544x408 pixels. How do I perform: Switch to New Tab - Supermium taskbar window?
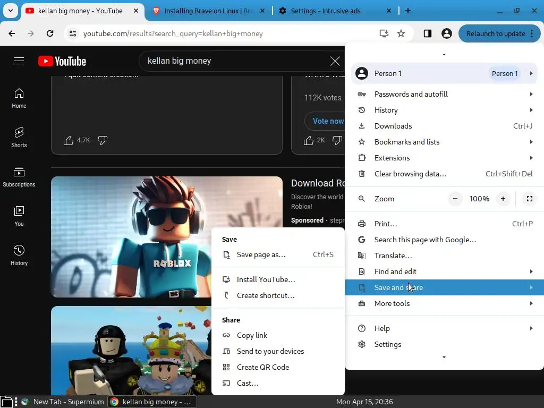pyautogui.click(x=63, y=402)
